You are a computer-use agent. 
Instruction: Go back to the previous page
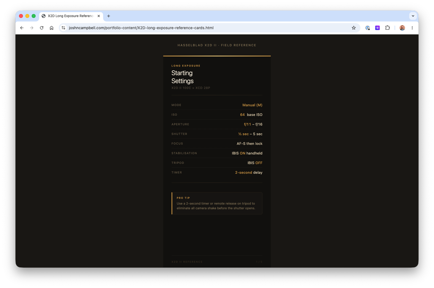(x=22, y=28)
